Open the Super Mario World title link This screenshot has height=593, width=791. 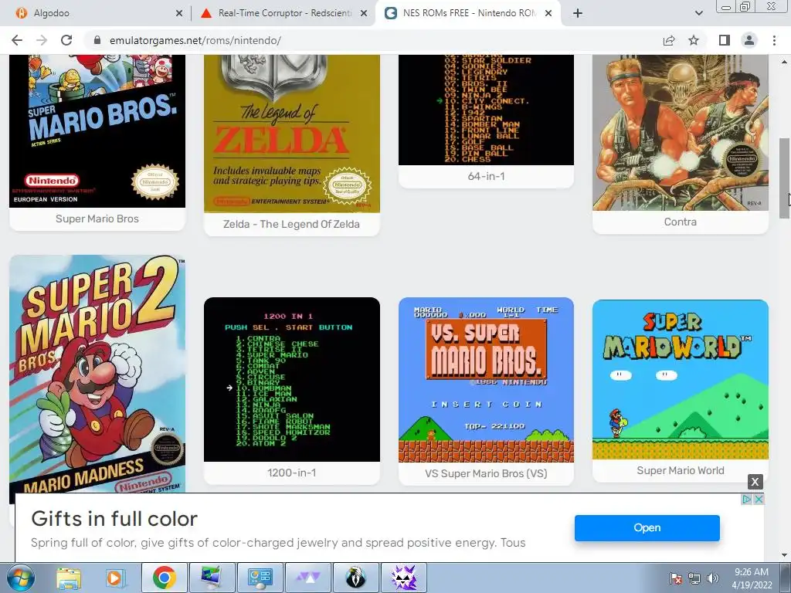click(681, 470)
